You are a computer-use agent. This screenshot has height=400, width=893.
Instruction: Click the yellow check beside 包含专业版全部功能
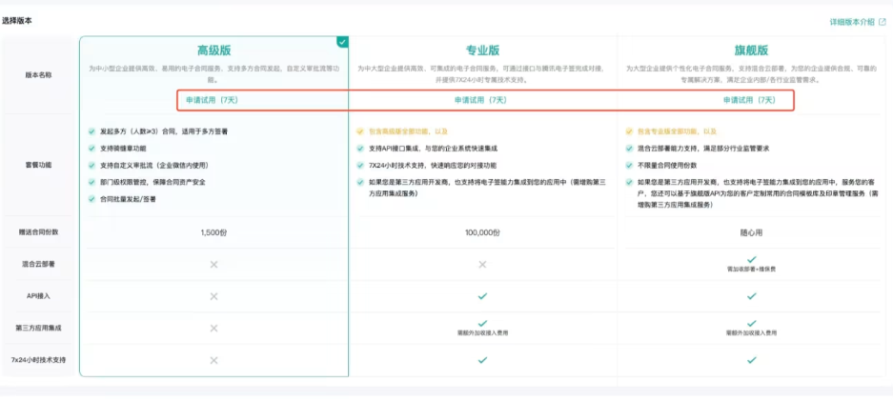pyautogui.click(x=629, y=131)
